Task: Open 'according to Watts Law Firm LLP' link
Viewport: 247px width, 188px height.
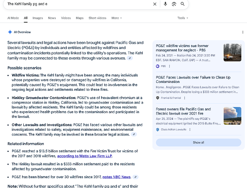Action: (x=84, y=156)
